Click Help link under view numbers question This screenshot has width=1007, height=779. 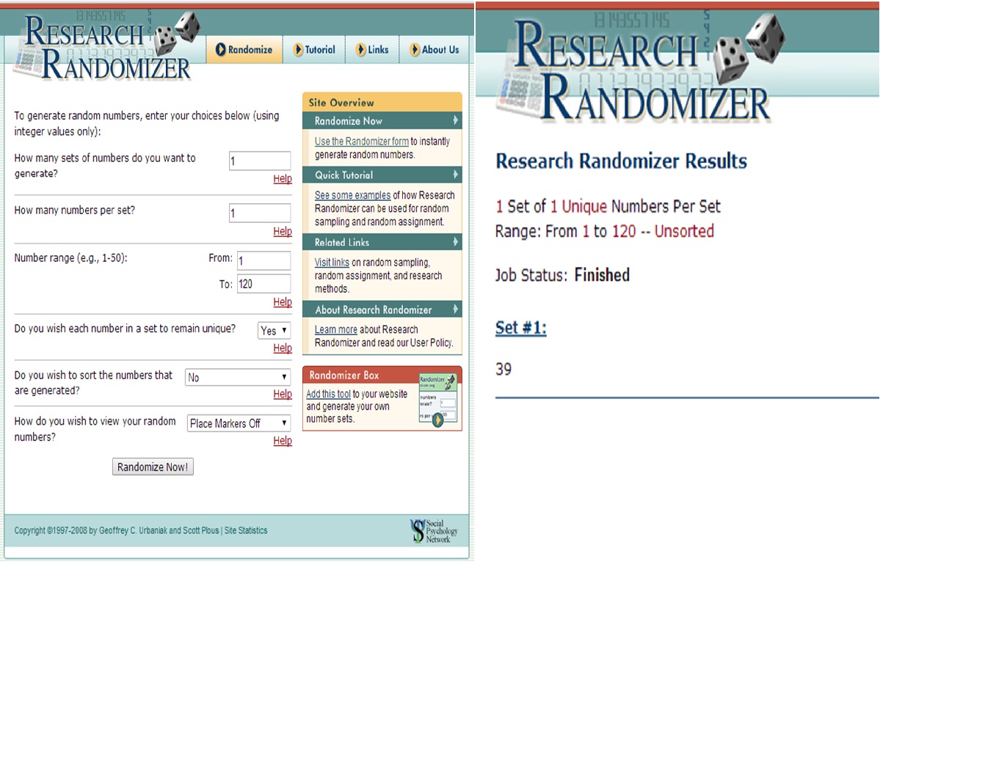click(x=283, y=441)
